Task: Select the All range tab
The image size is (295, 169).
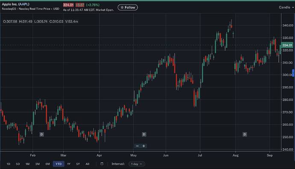Action: pos(88,164)
